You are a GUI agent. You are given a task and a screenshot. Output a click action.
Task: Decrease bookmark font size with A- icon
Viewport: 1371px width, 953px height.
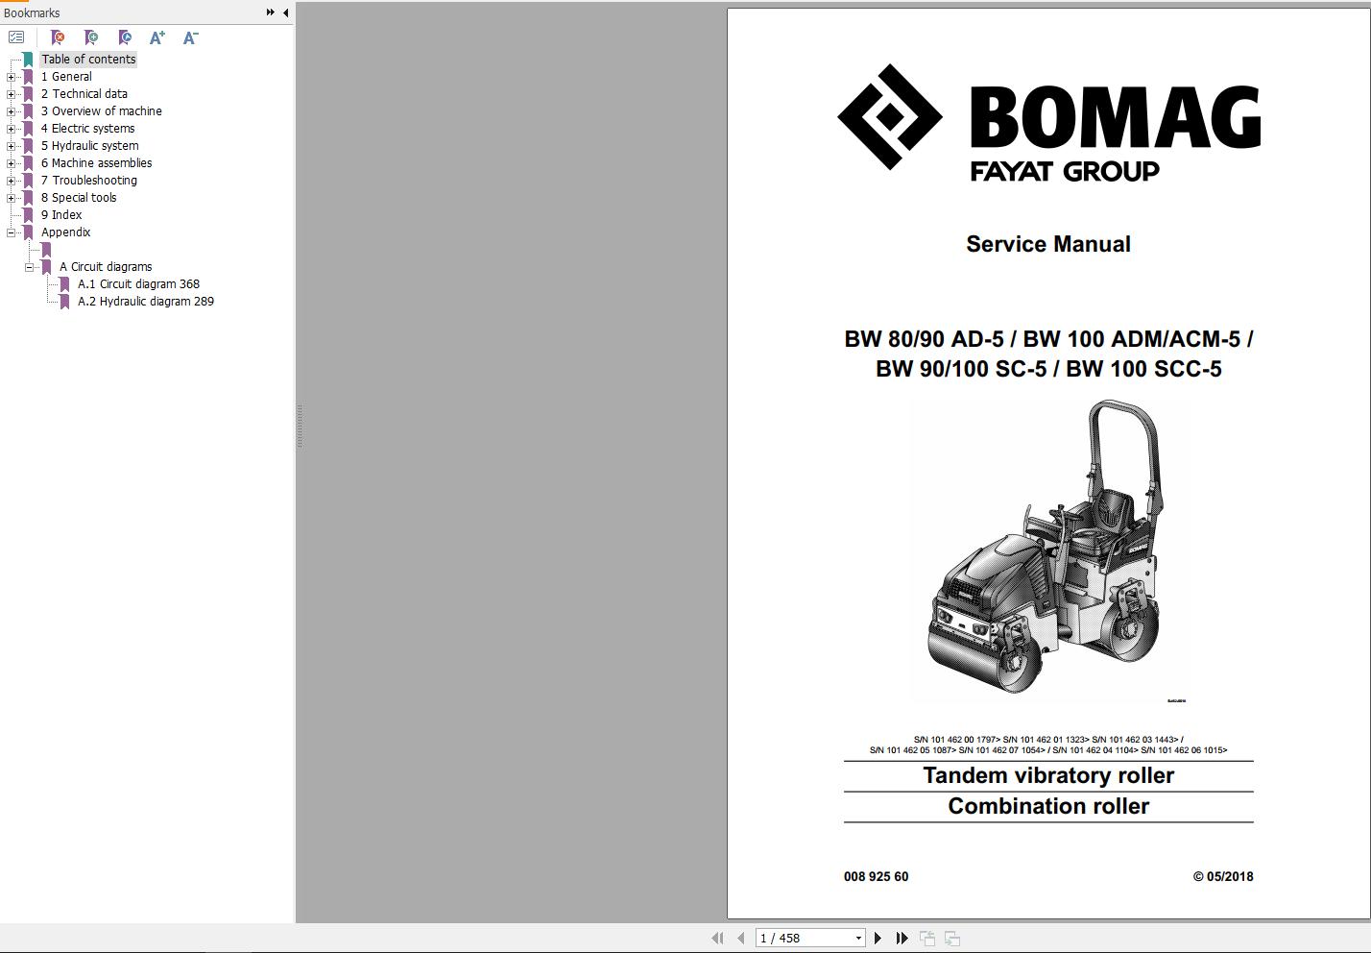pos(190,37)
